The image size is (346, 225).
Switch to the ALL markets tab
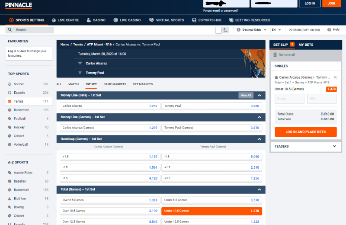pyautogui.click(x=59, y=84)
